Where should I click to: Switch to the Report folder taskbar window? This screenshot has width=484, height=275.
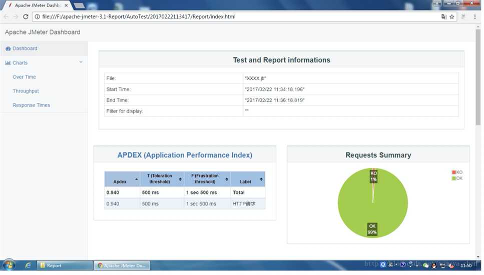coord(65,265)
